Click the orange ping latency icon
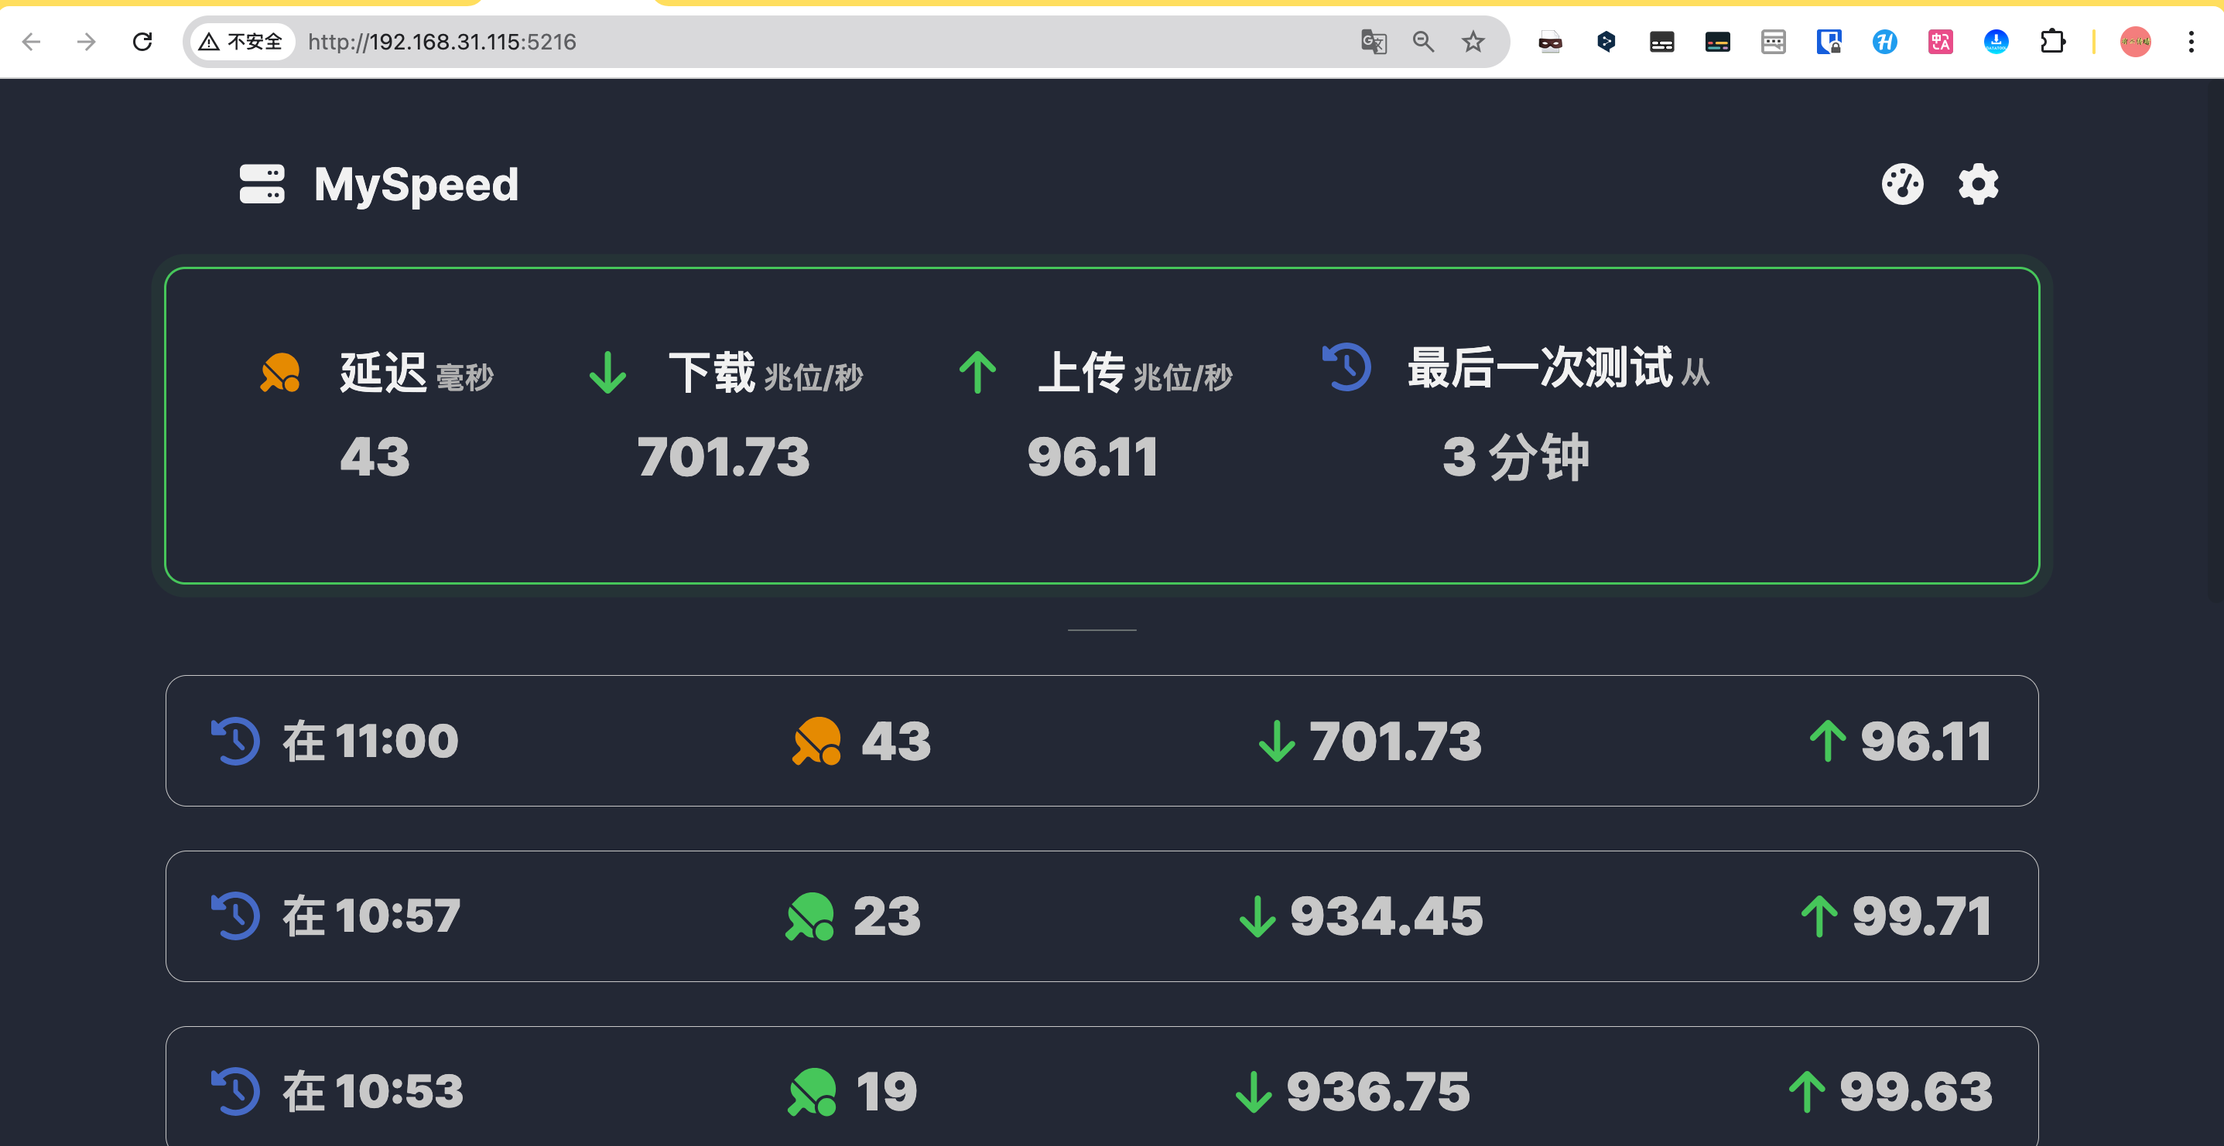The image size is (2224, 1146). pos(281,372)
